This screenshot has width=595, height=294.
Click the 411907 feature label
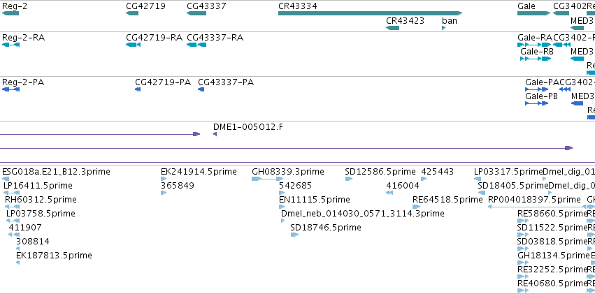coord(25,228)
